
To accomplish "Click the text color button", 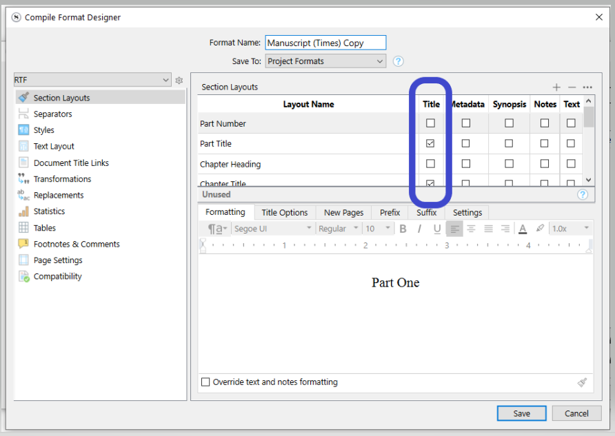I will click(523, 229).
